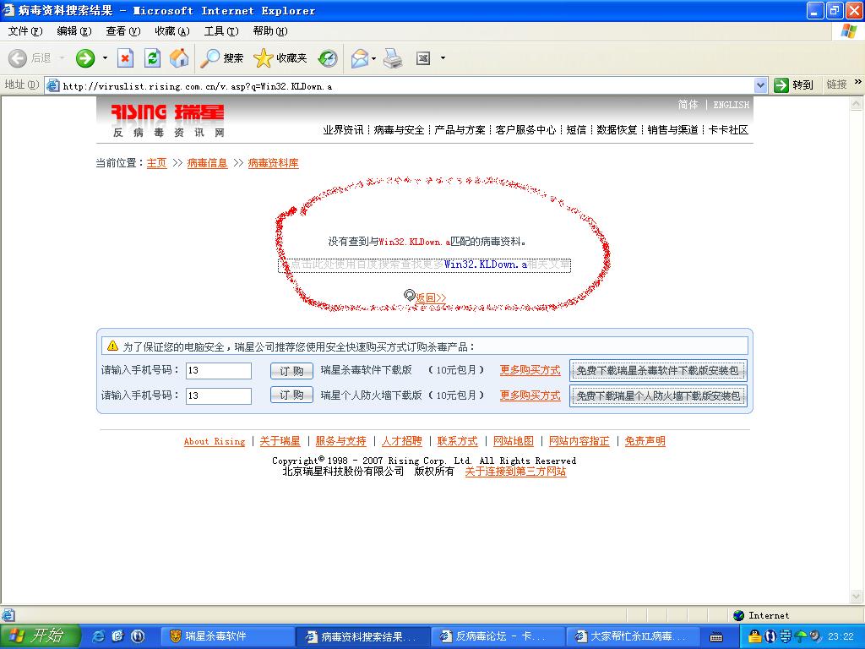Open the Forward button history dropdown
This screenshot has width=865, height=649.
tap(105, 58)
